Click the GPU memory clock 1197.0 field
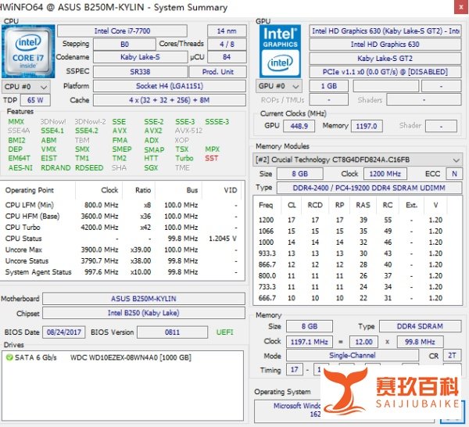The width and height of the screenshot is (469, 427). (x=367, y=126)
